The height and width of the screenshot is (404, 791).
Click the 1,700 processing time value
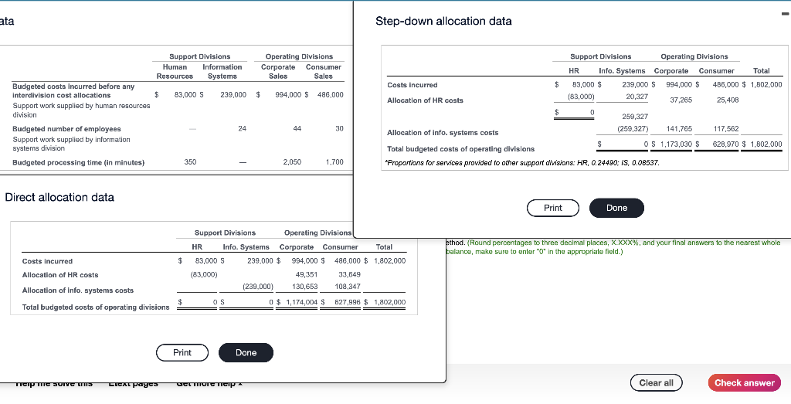coord(334,162)
